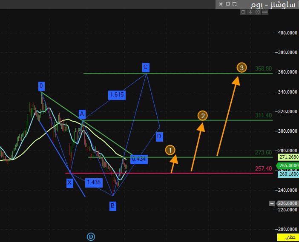299x242 pixels.
Task: Click the circled D marker on time axis
Action: tap(91, 237)
